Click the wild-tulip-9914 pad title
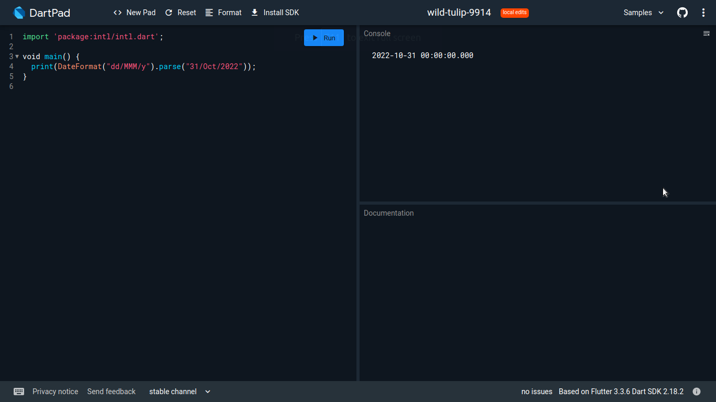 459,13
